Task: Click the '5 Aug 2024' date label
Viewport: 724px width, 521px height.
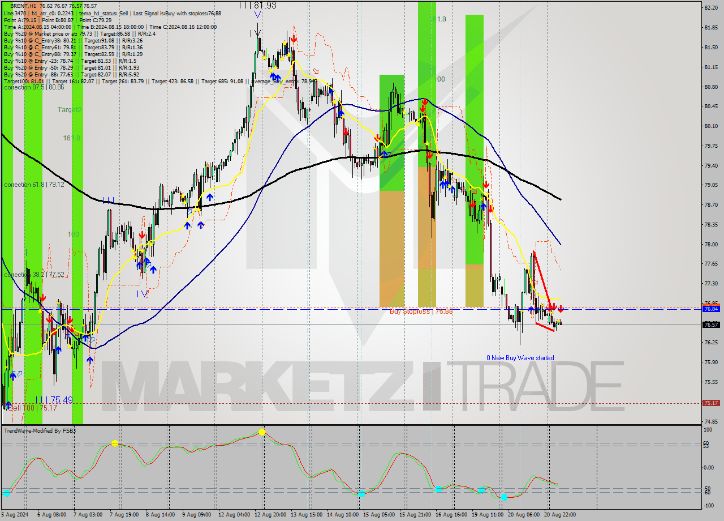Action: click(x=15, y=515)
